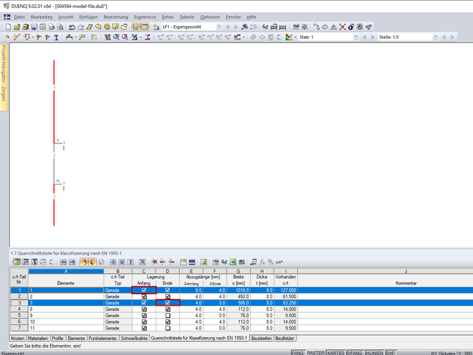Click the rainbow color results icon

pyautogui.click(x=289, y=37)
